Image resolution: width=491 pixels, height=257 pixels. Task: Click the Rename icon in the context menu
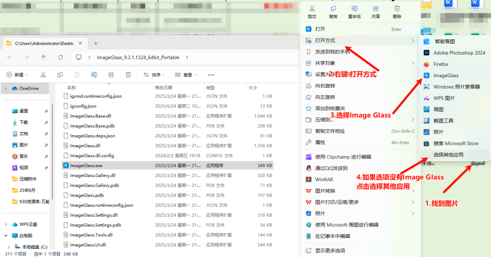click(354, 9)
